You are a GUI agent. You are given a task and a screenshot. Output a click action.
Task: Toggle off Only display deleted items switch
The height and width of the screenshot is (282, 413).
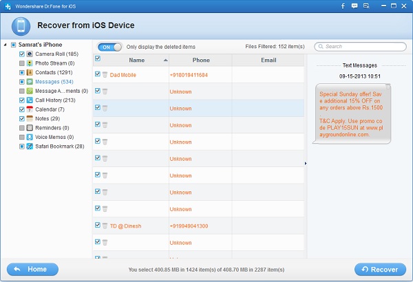click(x=110, y=47)
